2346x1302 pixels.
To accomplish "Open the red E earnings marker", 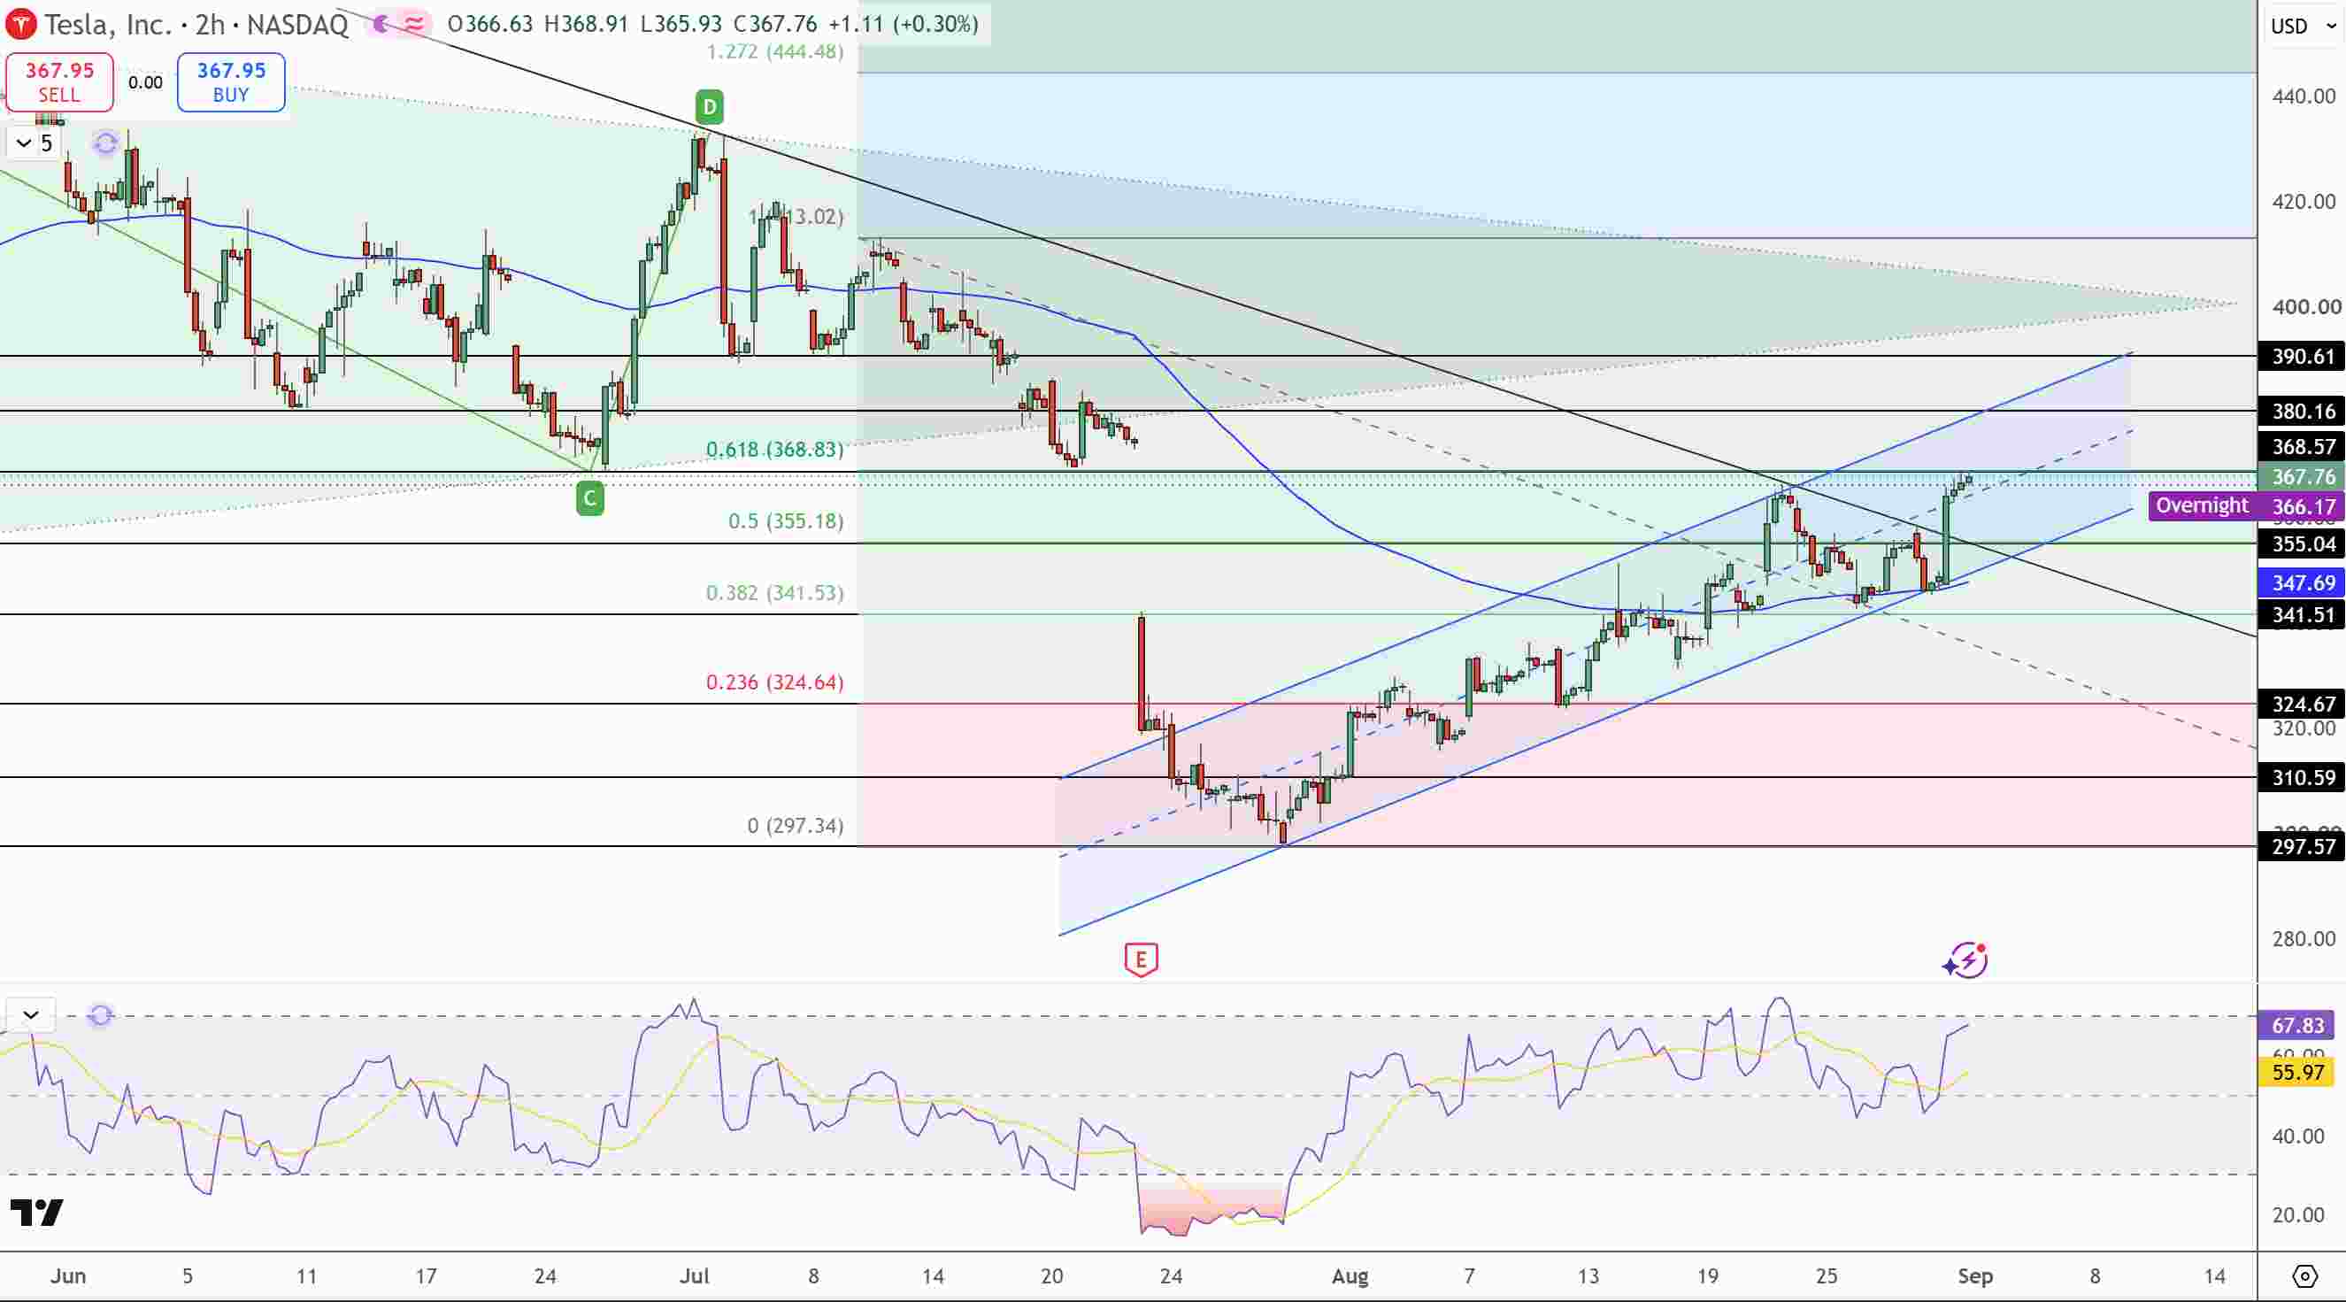I will 1141,959.
